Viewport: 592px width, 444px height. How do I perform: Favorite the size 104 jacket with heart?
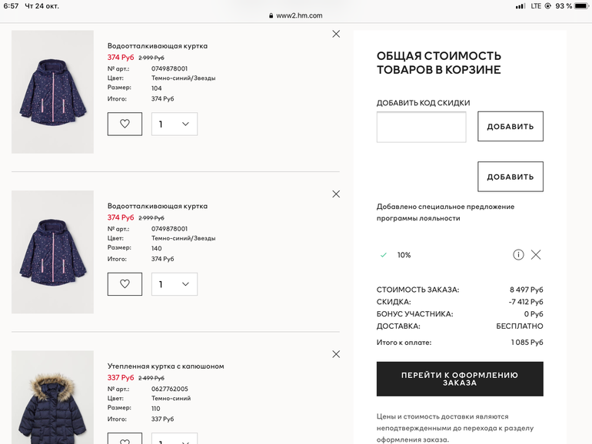[125, 124]
